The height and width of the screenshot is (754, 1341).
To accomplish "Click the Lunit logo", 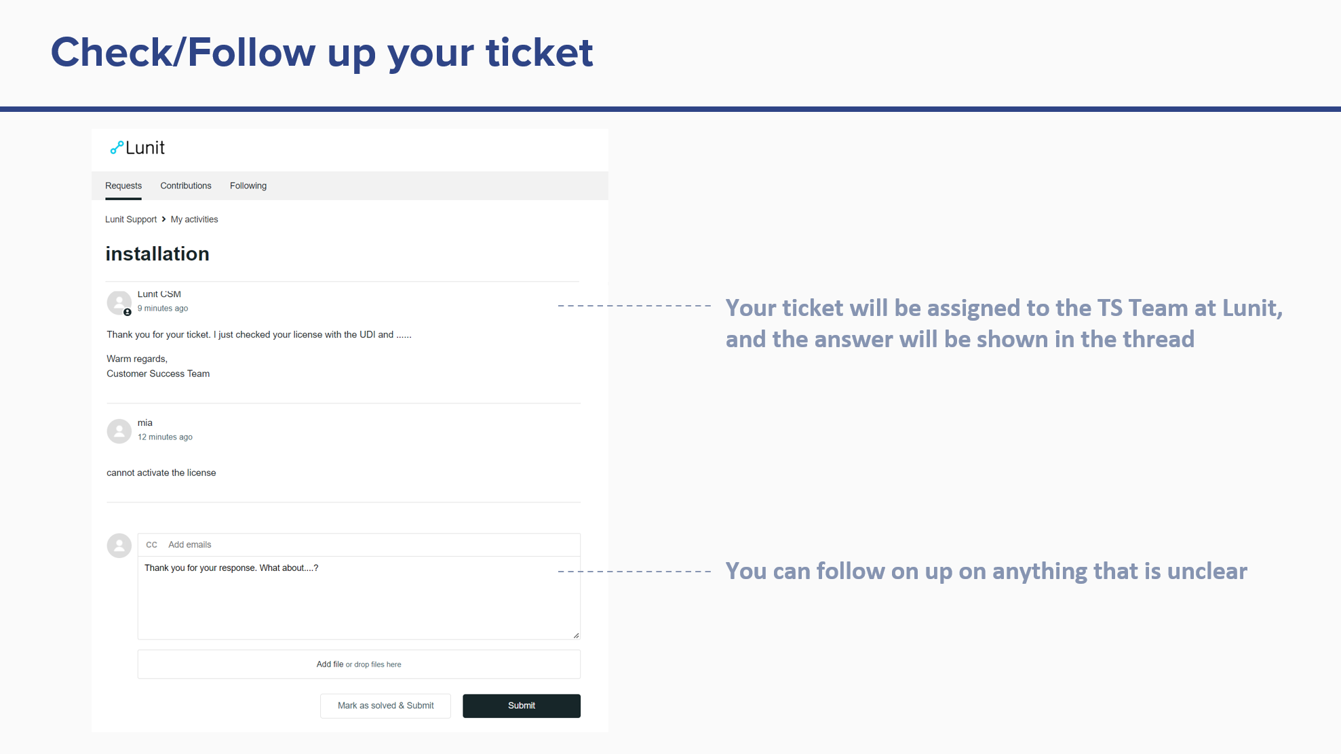I will pos(138,148).
